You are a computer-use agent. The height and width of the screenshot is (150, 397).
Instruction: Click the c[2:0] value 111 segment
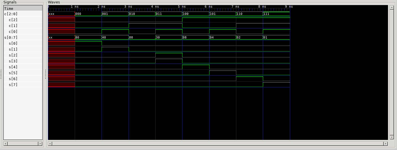click(x=276, y=14)
